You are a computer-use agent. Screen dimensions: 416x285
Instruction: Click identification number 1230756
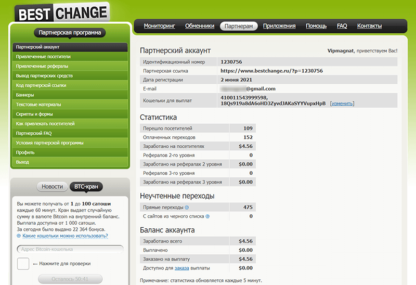coord(231,62)
